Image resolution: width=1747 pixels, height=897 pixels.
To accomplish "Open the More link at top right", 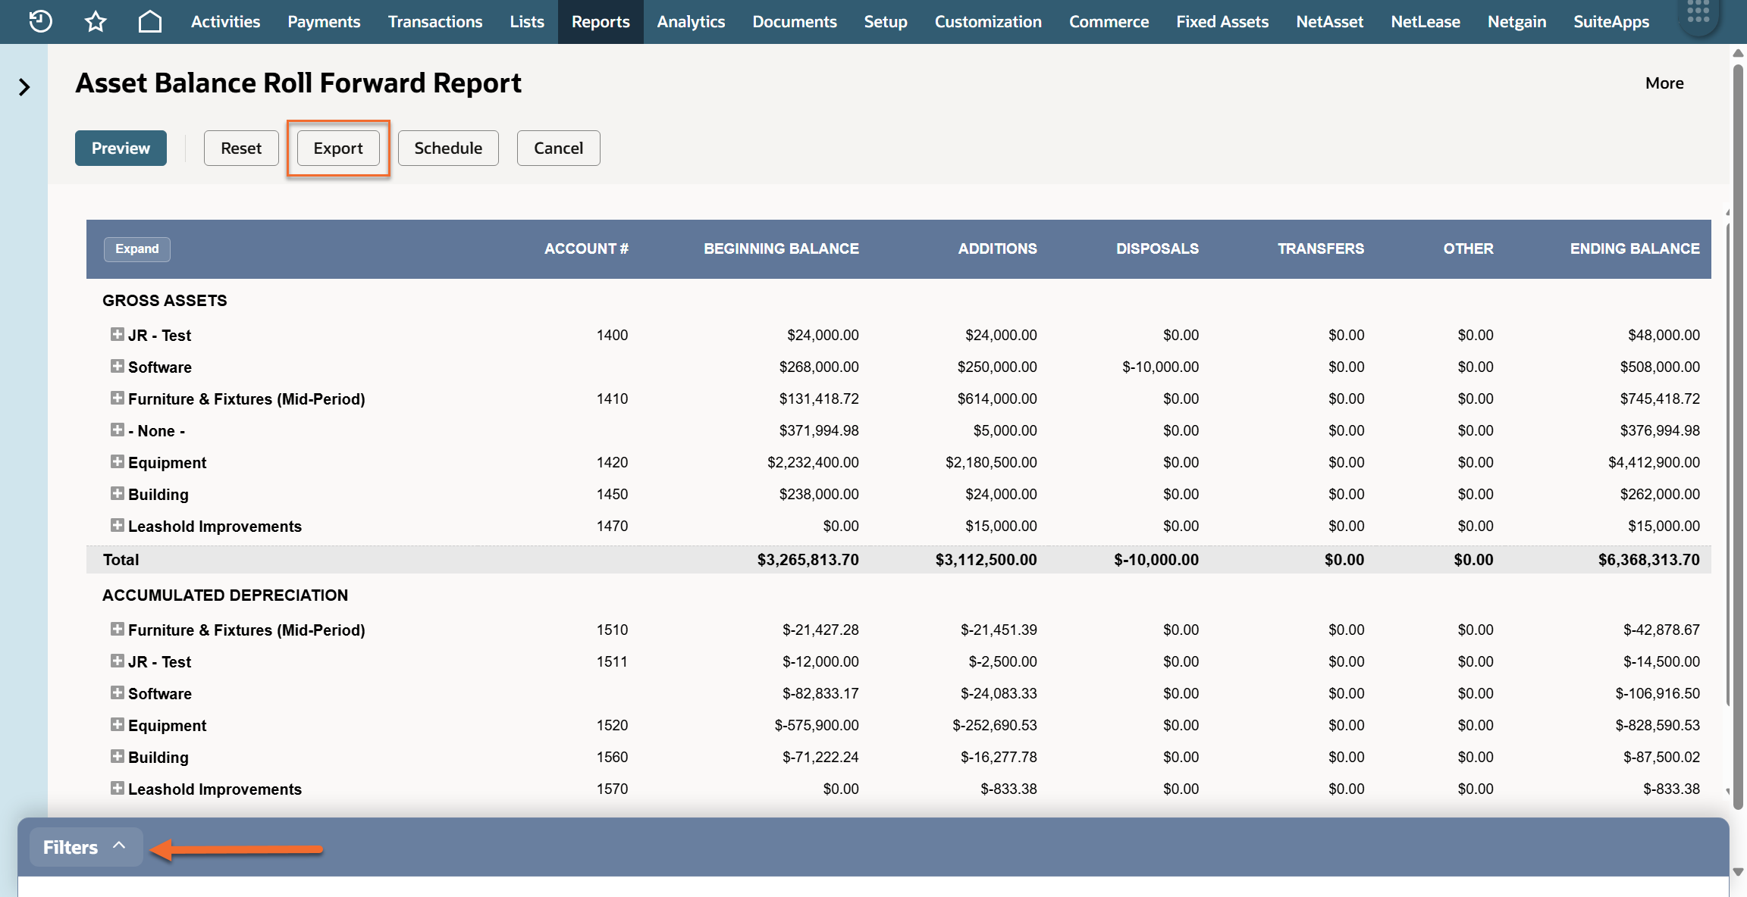I will 1664,83.
